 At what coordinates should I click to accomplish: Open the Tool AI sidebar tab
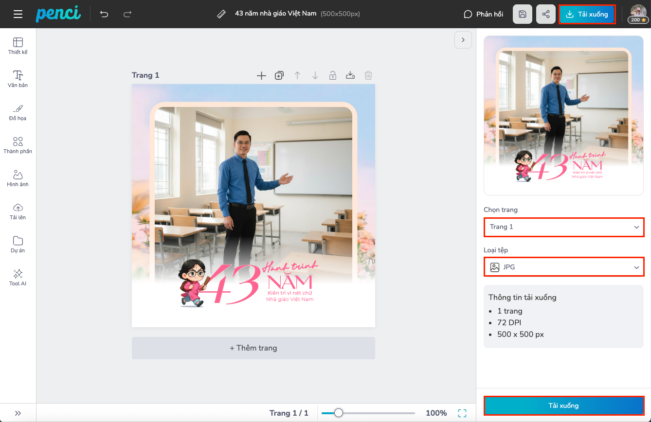pyautogui.click(x=18, y=277)
